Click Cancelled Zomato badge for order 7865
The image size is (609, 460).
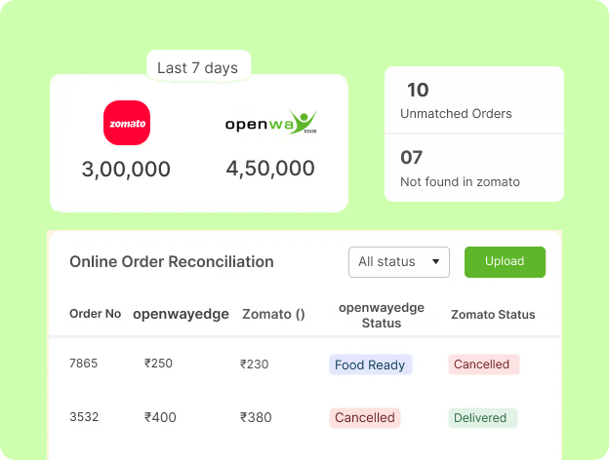483,364
